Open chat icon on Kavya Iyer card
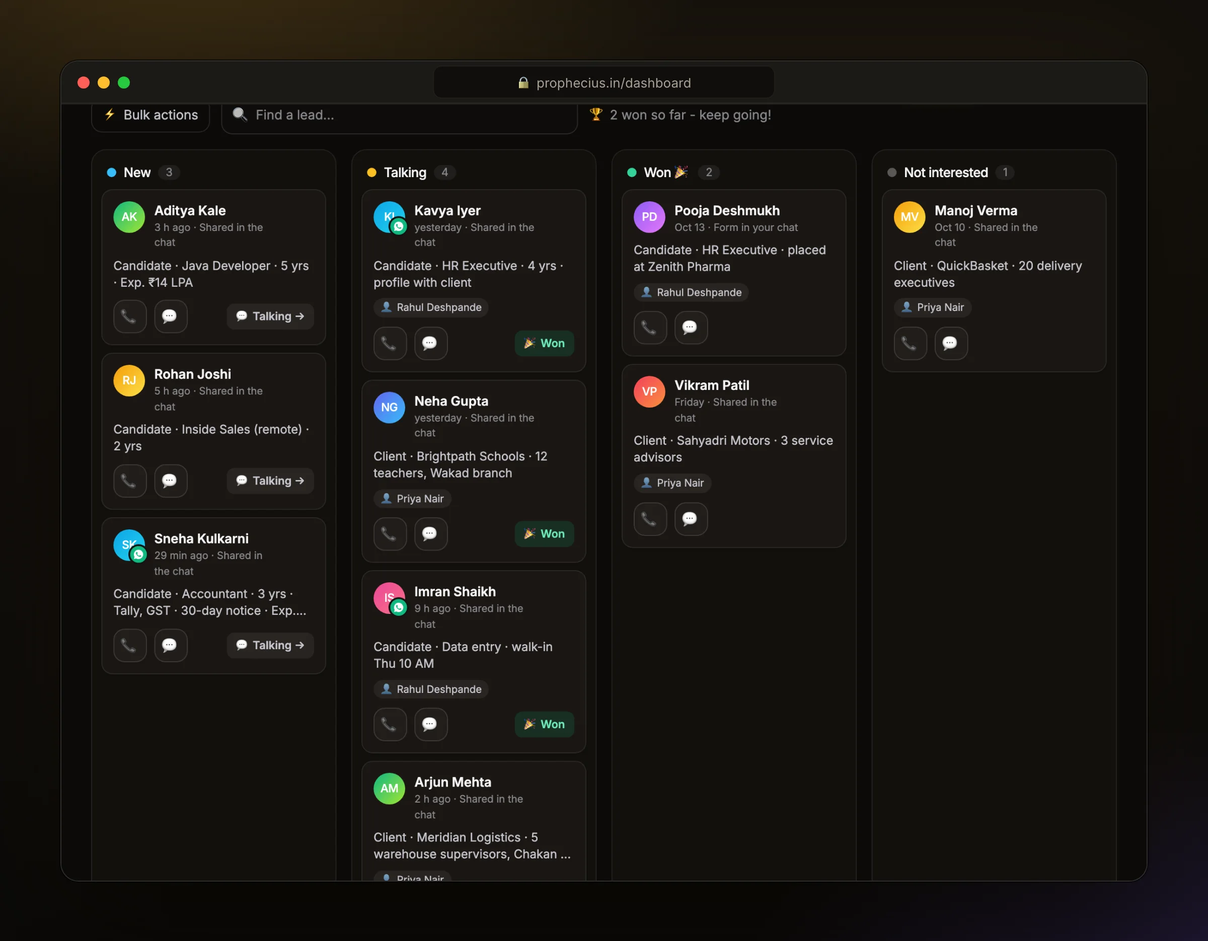The width and height of the screenshot is (1208, 941). (430, 343)
